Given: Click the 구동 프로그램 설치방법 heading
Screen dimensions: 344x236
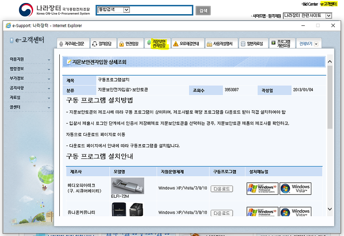Looking at the screenshot, I should (99, 100).
